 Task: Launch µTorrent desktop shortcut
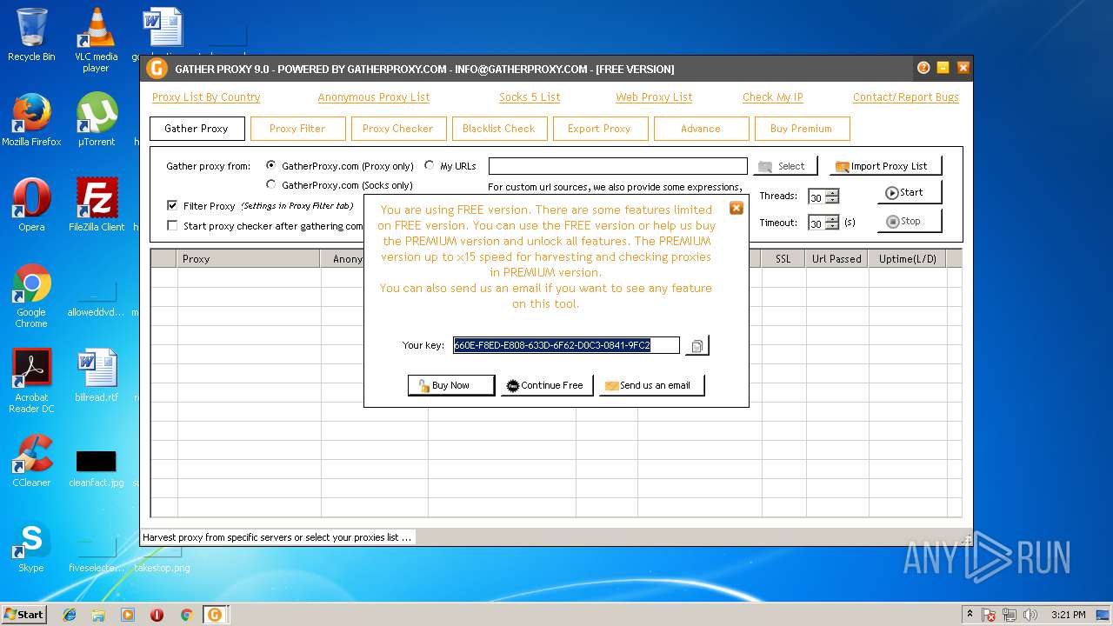coord(96,120)
